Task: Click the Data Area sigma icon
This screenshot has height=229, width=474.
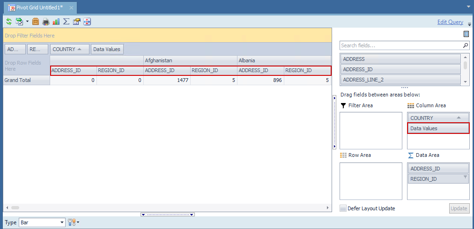Action: click(410, 155)
